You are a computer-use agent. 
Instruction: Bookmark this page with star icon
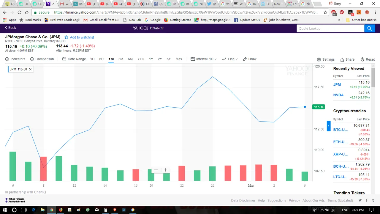(x=325, y=12)
